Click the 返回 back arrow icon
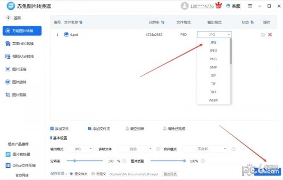283x180 pixels. pyautogui.click(x=8, y=18)
